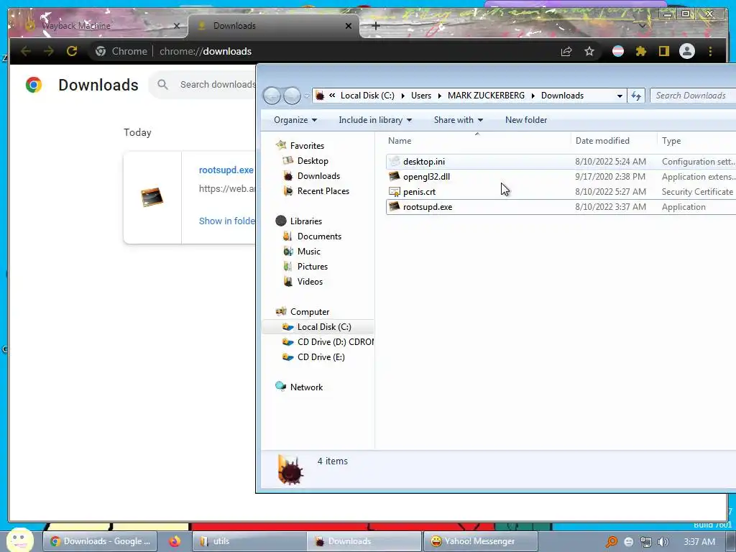The height and width of the screenshot is (552, 736).
Task: Close the Downloads Chrome tab
Action: coord(349,26)
